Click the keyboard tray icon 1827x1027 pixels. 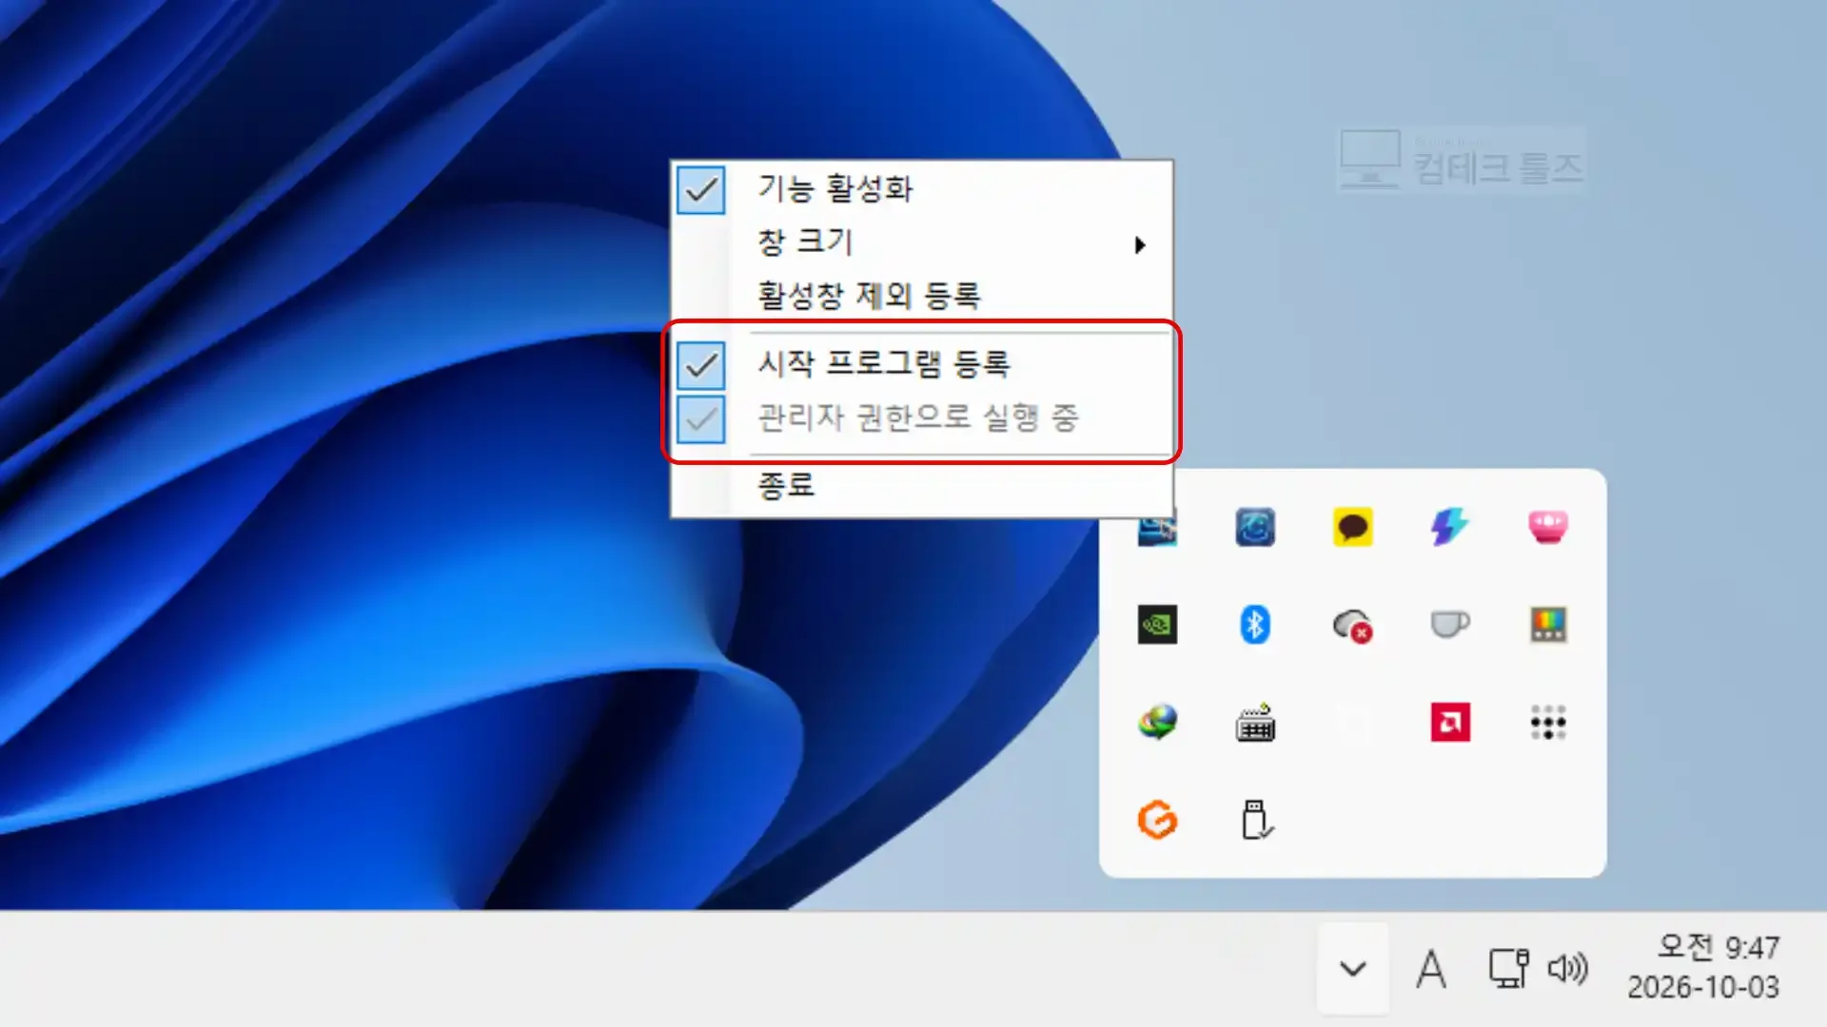tap(1255, 723)
